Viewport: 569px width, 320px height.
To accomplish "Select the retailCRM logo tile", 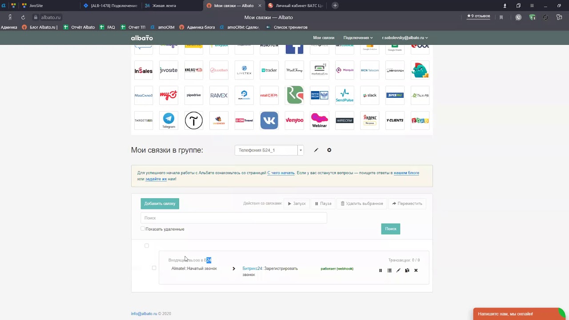I will click(x=269, y=95).
